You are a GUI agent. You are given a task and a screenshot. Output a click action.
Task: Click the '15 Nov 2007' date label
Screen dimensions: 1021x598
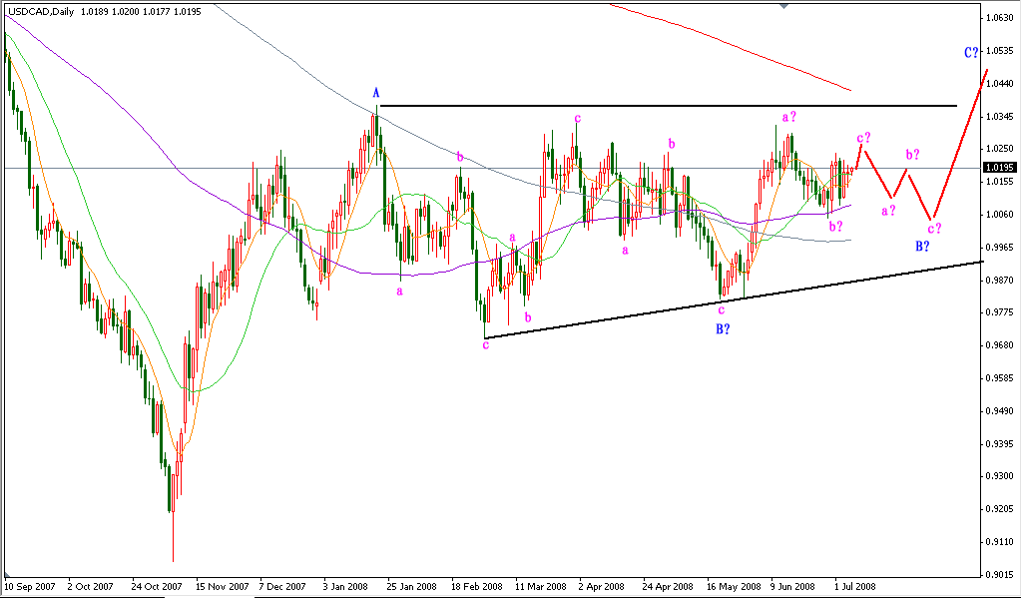(x=222, y=586)
